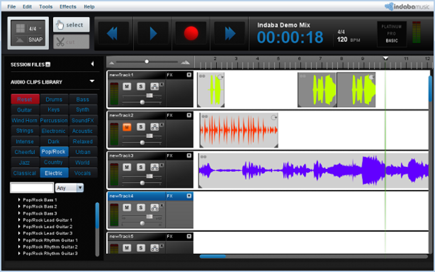Activate the select hand tool
Image resolution: width=435 pixels, height=272 pixels.
pos(71,25)
